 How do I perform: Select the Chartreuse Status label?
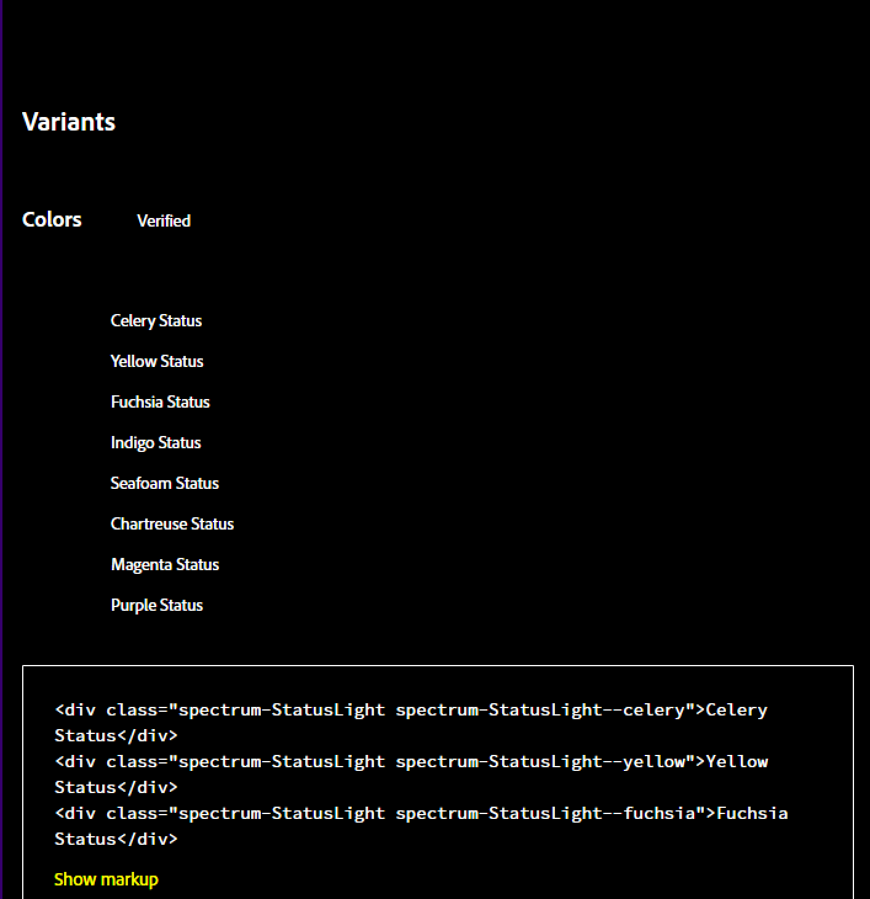(172, 524)
